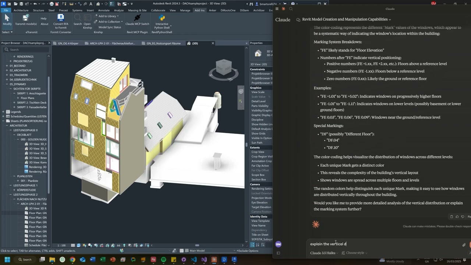Toggle Claude sidebar panel icon
Viewport: 471px width, 265px height.
coord(278,253)
